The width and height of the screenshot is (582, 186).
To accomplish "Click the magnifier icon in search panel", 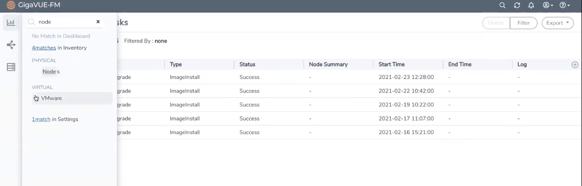I will click(x=31, y=22).
